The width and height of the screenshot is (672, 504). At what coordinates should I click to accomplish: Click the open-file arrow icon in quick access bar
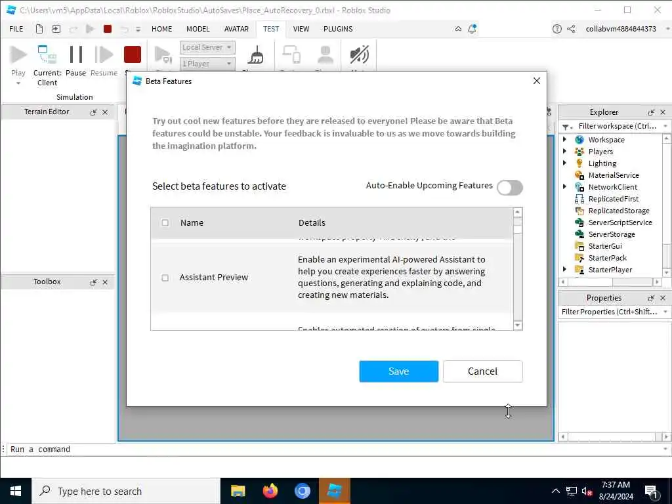56,29
